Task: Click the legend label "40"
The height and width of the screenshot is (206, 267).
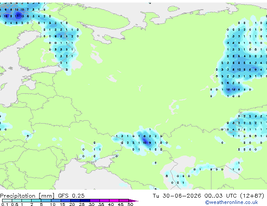Action: pos(111,204)
